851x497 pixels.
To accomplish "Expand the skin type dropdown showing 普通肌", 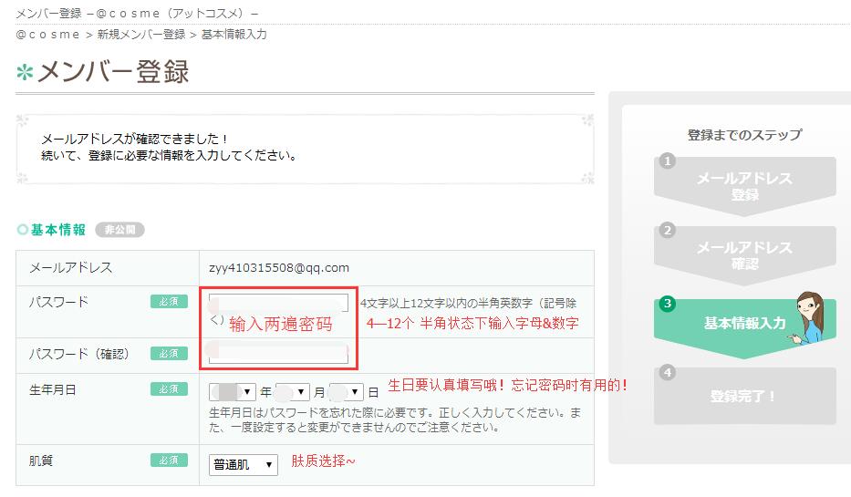I will click(243, 465).
